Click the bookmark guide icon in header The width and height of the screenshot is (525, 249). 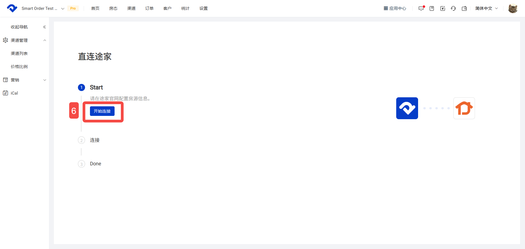tap(432, 8)
